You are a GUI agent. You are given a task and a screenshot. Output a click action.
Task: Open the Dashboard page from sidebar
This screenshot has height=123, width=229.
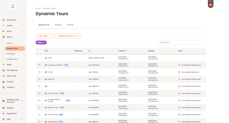tap(11, 20)
